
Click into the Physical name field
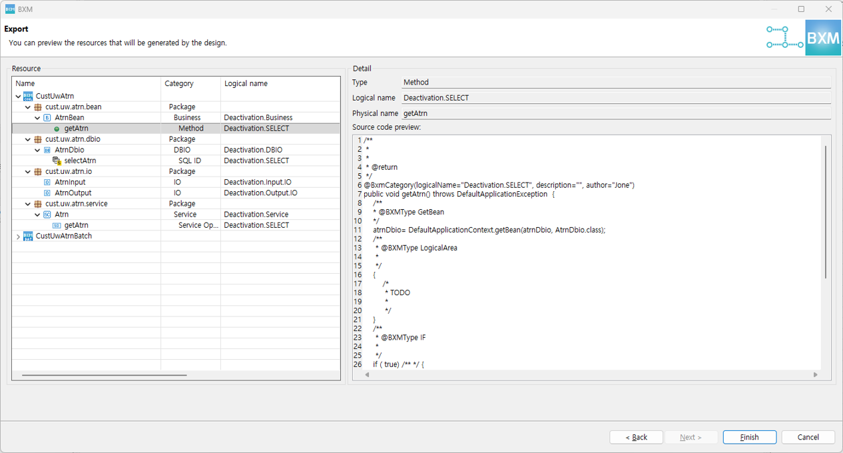(616, 114)
